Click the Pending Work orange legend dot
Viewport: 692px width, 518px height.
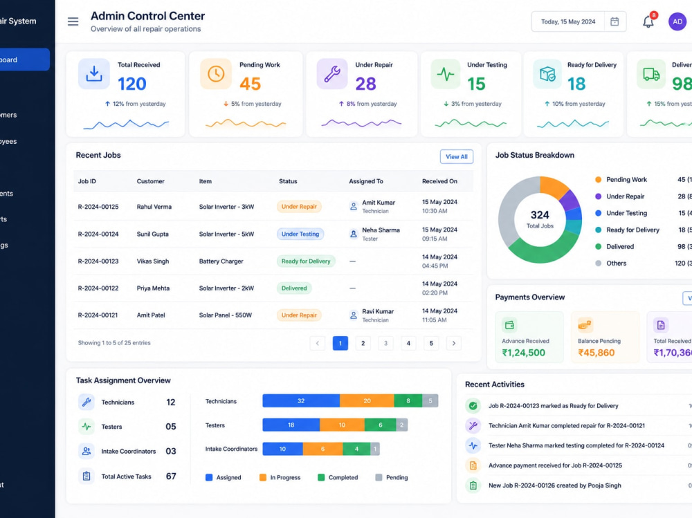click(x=598, y=180)
